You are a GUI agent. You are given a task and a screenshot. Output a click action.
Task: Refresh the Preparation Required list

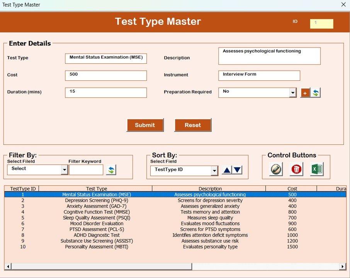tap(316, 93)
